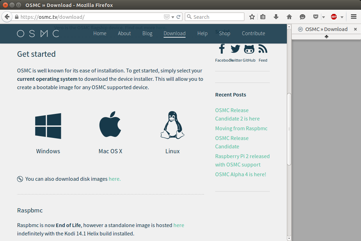The width and height of the screenshot is (361, 241).
Task: Click the Windows logo installer icon
Action: pyautogui.click(x=48, y=126)
